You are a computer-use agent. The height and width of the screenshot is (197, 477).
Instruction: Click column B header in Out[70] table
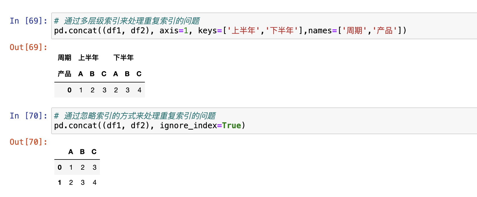click(x=82, y=152)
